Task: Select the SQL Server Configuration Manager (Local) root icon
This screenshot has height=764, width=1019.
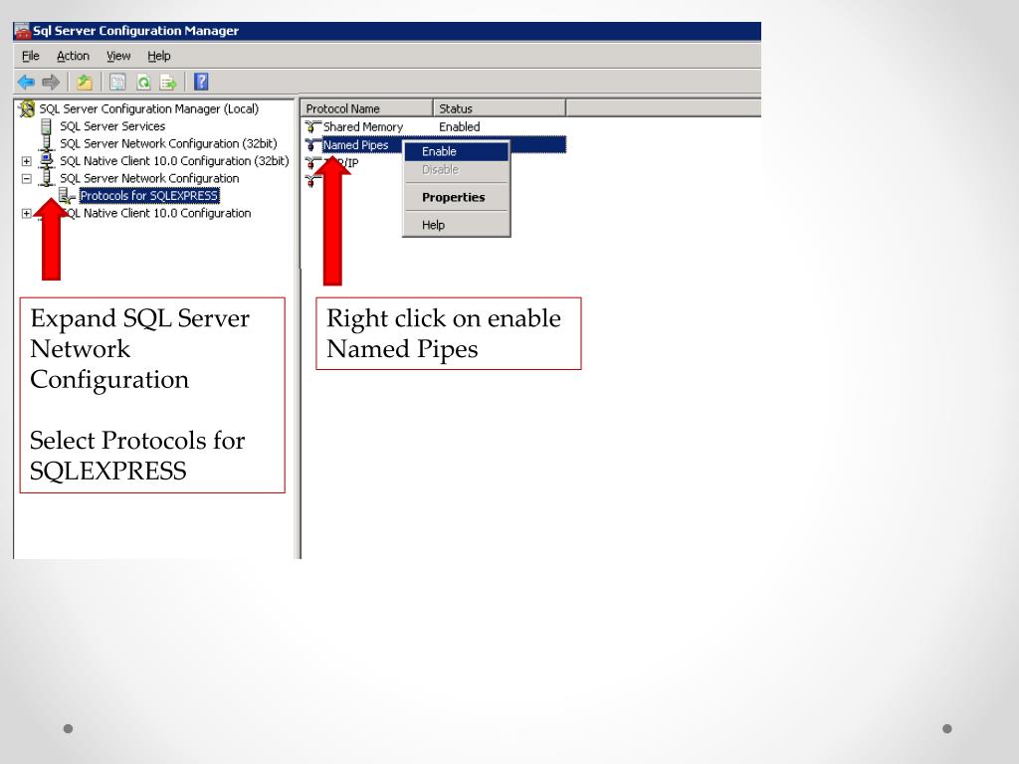Action: (x=27, y=108)
